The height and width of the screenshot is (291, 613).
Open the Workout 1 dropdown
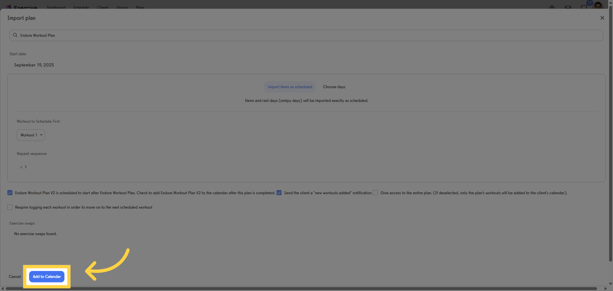[31, 135]
